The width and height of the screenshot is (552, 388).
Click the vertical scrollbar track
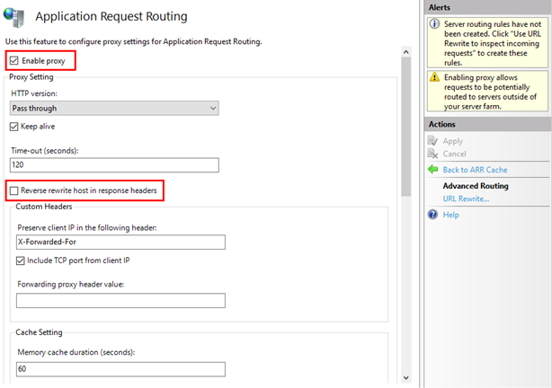(x=405, y=269)
